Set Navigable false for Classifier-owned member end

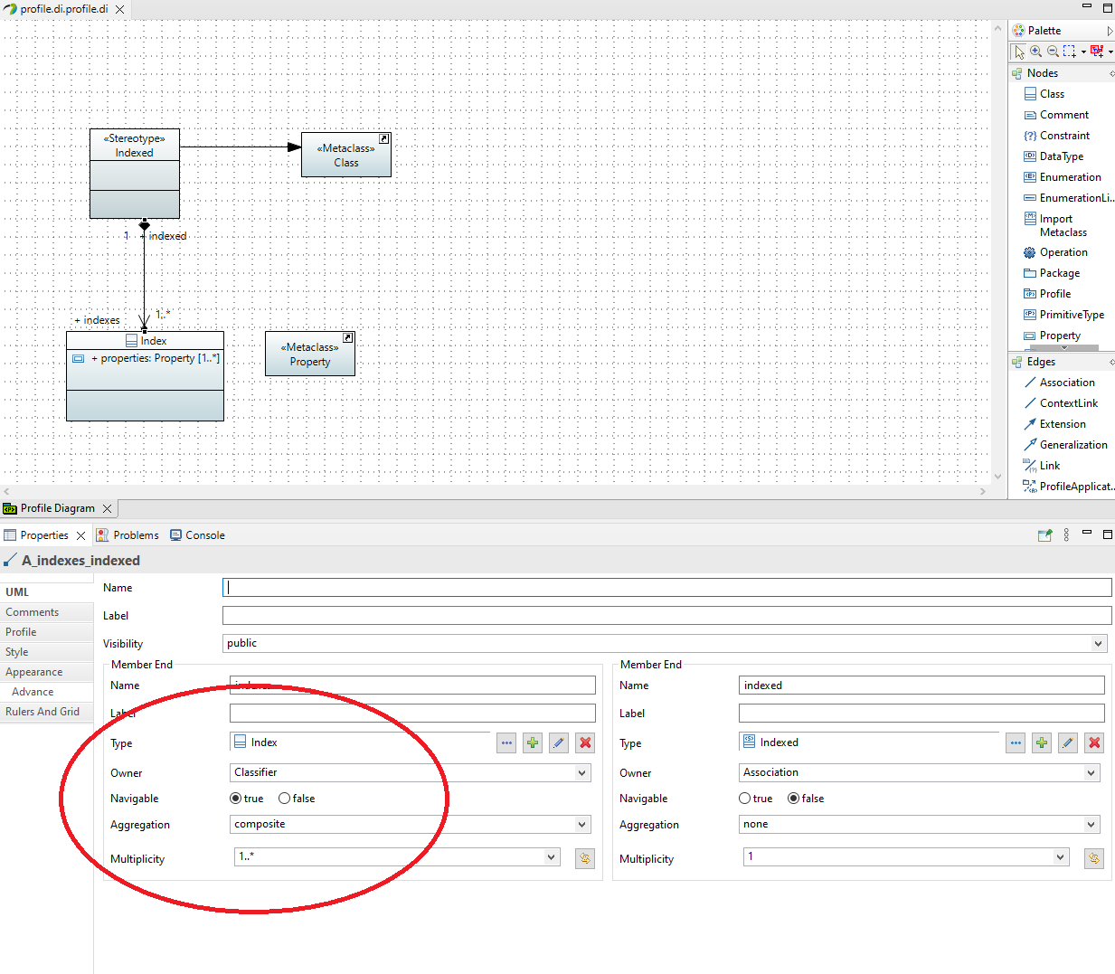(285, 799)
